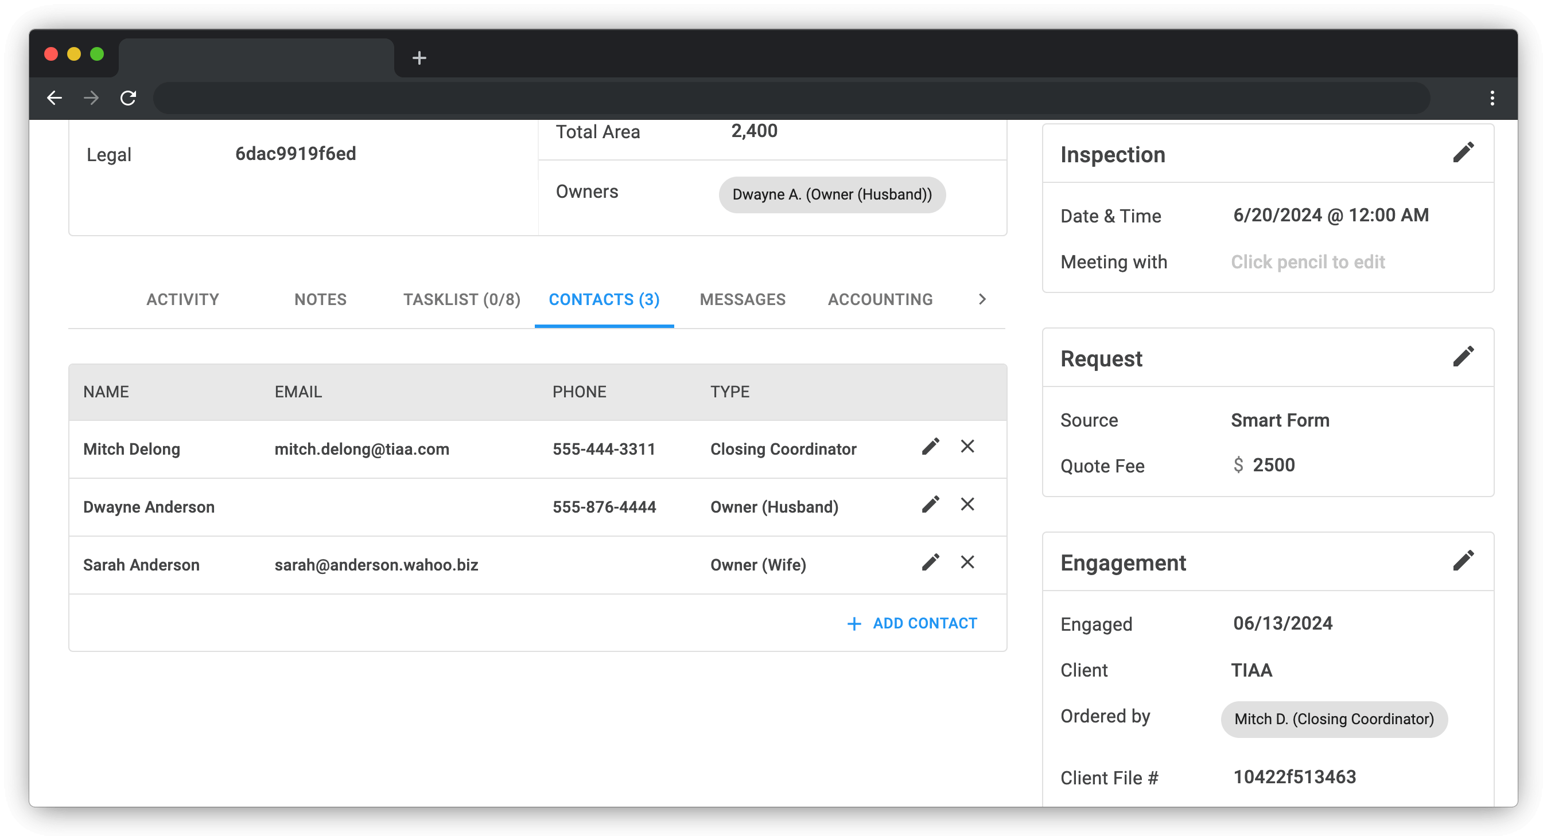
Task: Click the browser address bar
Action: [x=790, y=98]
